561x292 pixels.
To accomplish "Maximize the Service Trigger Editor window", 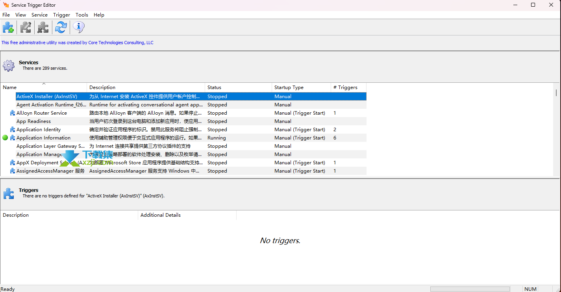I will click(533, 5).
